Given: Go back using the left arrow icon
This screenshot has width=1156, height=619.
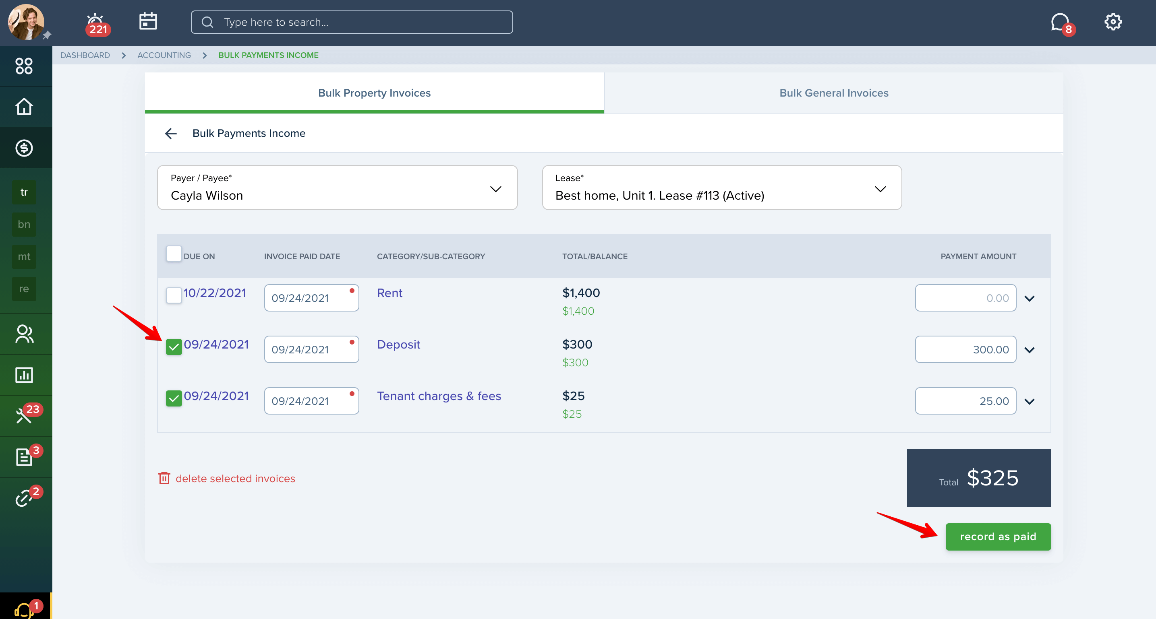Looking at the screenshot, I should tap(171, 134).
